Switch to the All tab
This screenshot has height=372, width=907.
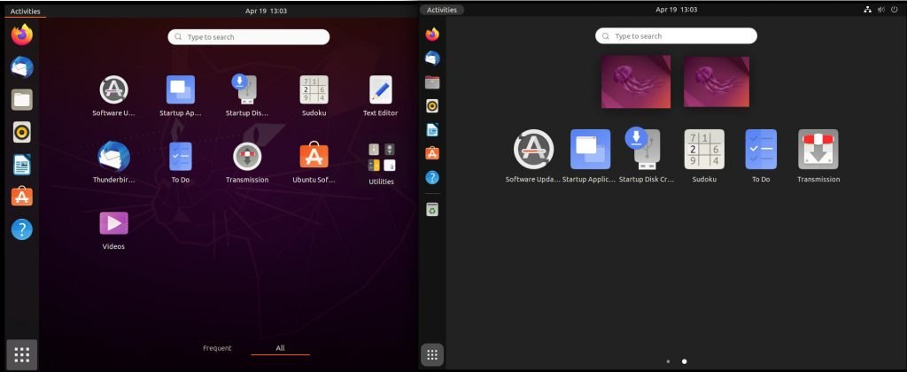tap(280, 348)
